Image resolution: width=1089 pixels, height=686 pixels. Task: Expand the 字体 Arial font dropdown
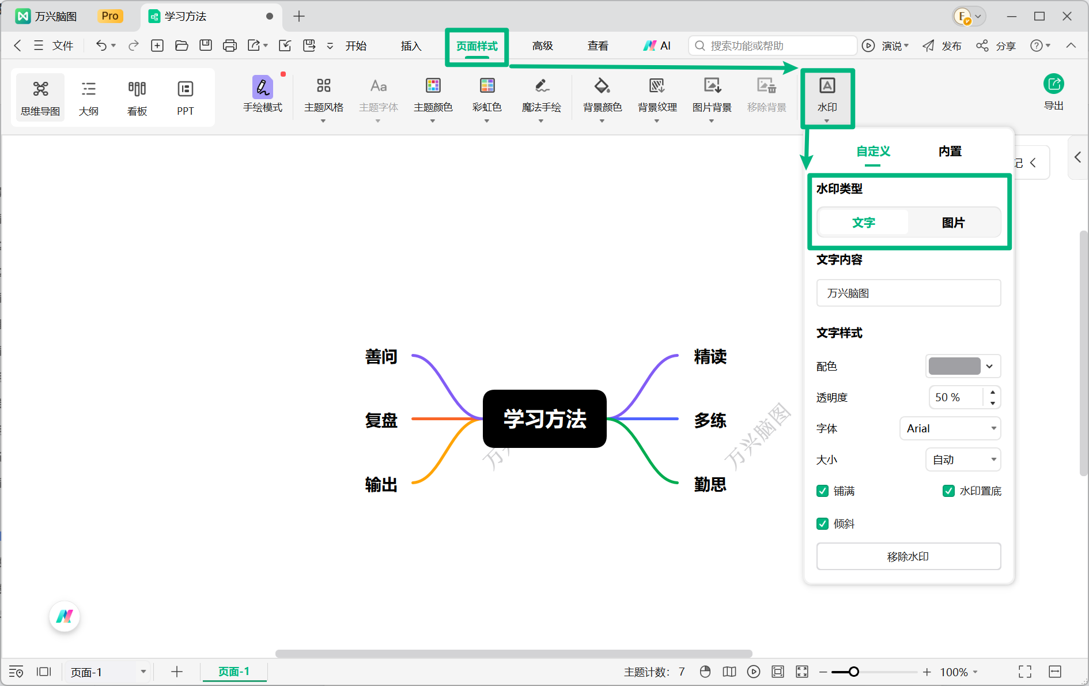point(950,428)
